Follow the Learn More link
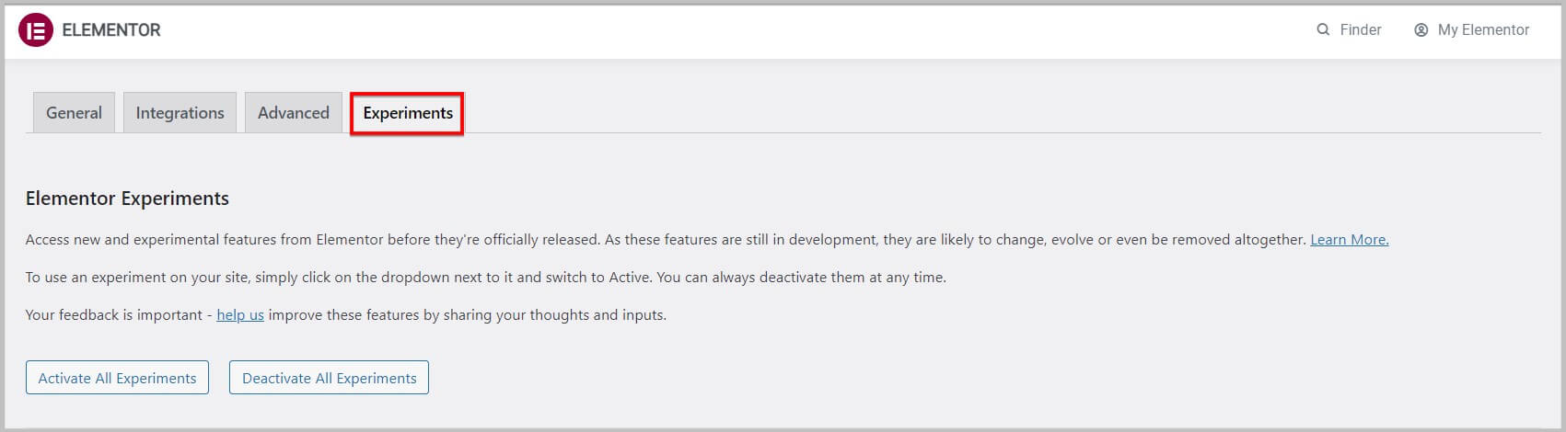 1349,240
